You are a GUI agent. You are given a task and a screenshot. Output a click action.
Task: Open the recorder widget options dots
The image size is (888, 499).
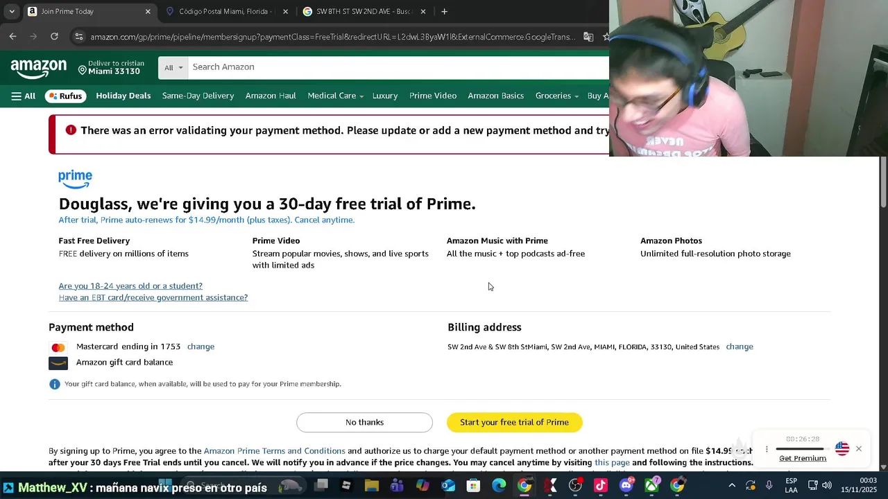pyautogui.click(x=767, y=449)
